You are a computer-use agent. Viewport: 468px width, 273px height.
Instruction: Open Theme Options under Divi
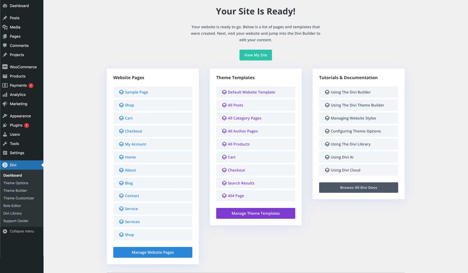coord(16,183)
